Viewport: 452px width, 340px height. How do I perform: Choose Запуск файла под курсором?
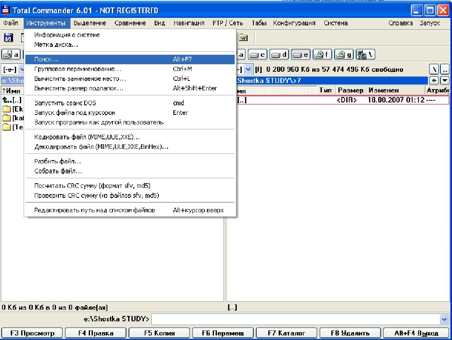130,113
